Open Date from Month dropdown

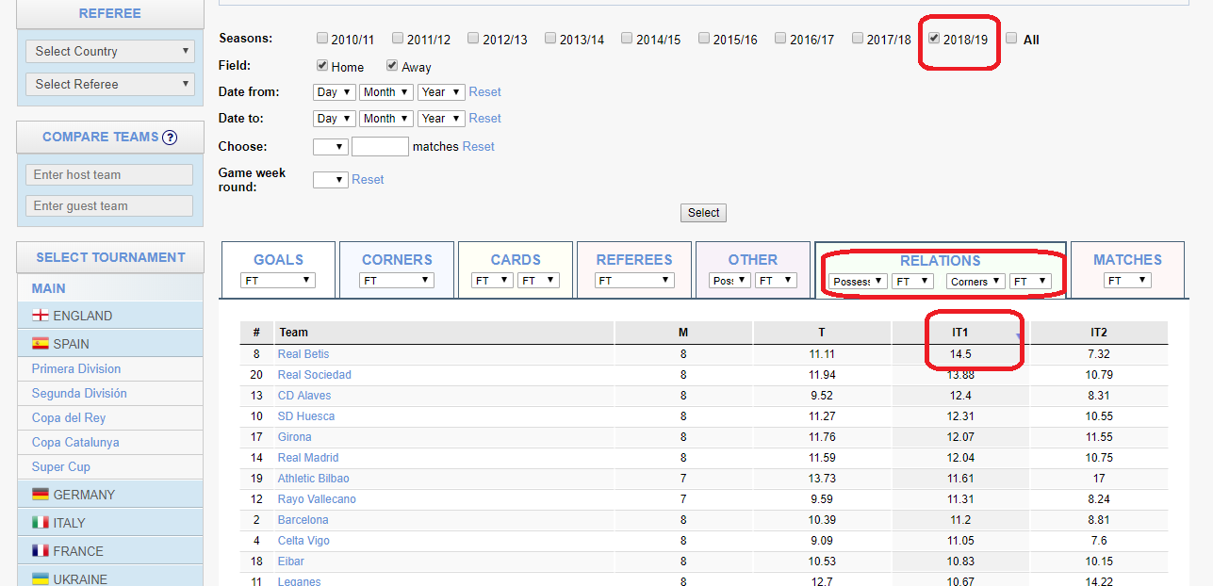(386, 92)
